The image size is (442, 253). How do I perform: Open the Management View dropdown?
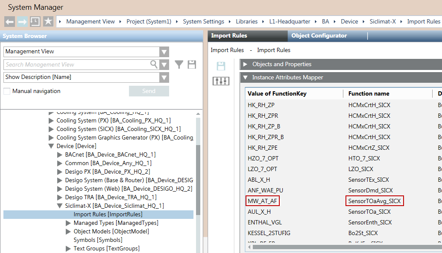(164, 52)
